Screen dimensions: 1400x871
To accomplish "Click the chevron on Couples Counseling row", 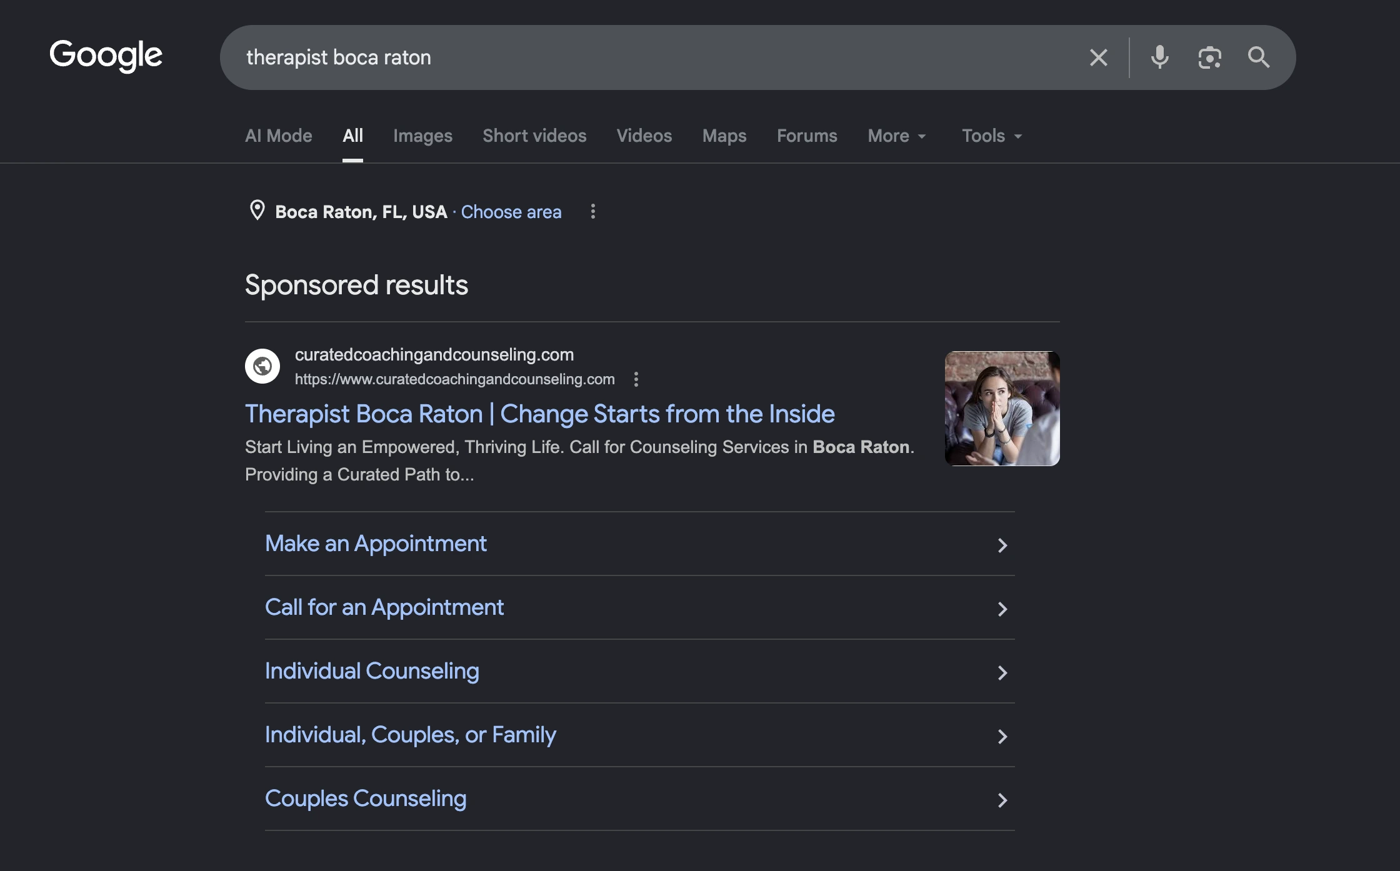I will (1002, 800).
